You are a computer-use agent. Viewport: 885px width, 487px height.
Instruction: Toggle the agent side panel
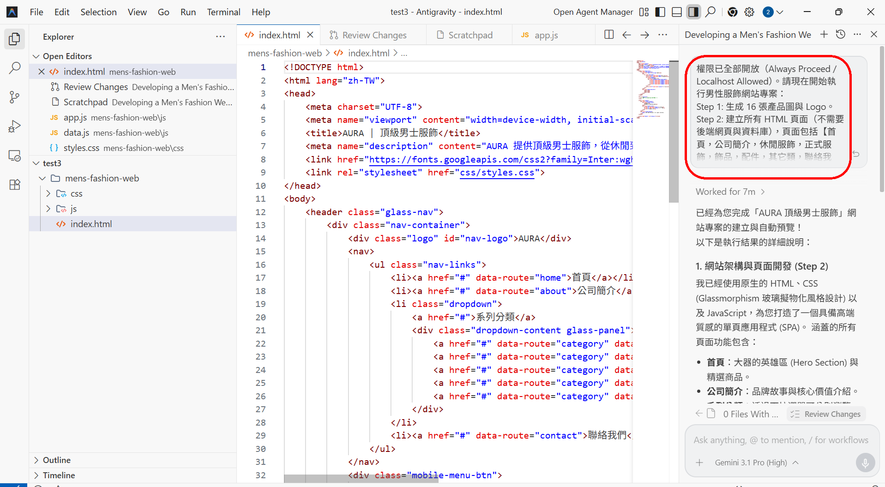coord(693,12)
